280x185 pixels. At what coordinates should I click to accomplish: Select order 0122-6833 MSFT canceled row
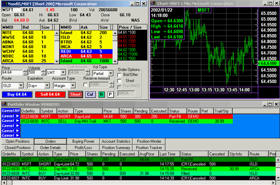tap(139, 164)
